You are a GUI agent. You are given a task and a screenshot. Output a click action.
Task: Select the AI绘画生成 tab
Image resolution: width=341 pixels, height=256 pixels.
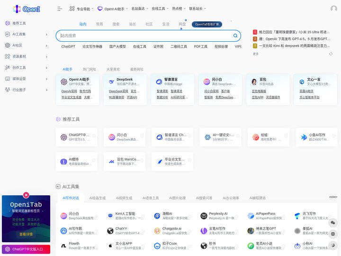point(98,198)
